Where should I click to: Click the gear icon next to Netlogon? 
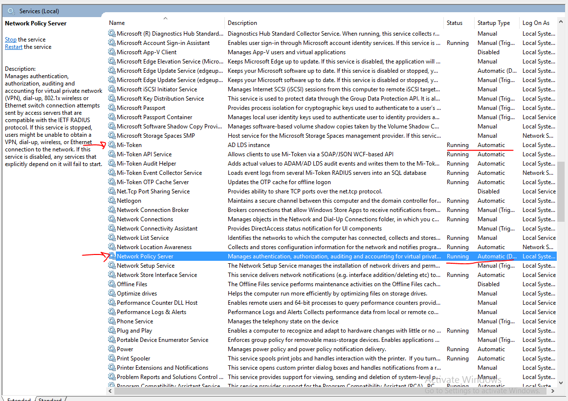pyautogui.click(x=111, y=200)
